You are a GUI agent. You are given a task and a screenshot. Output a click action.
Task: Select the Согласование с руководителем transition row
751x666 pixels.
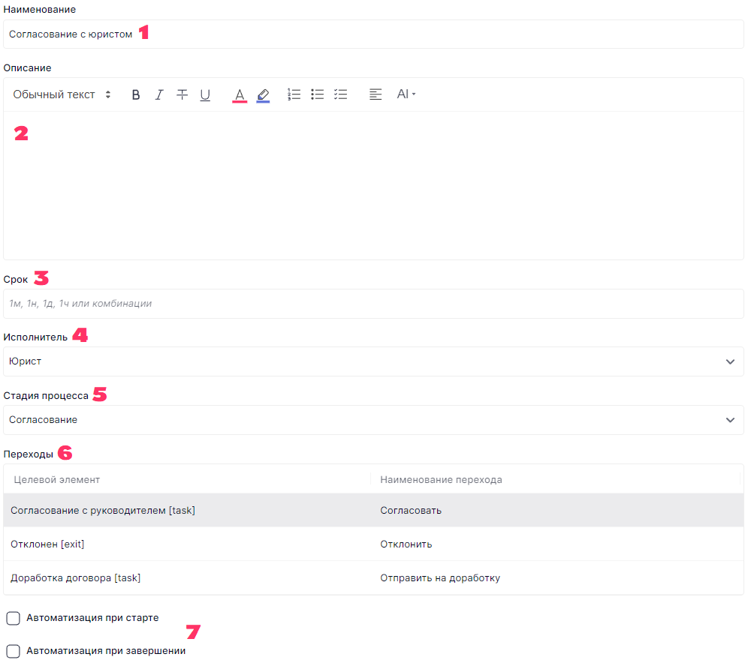[373, 511]
